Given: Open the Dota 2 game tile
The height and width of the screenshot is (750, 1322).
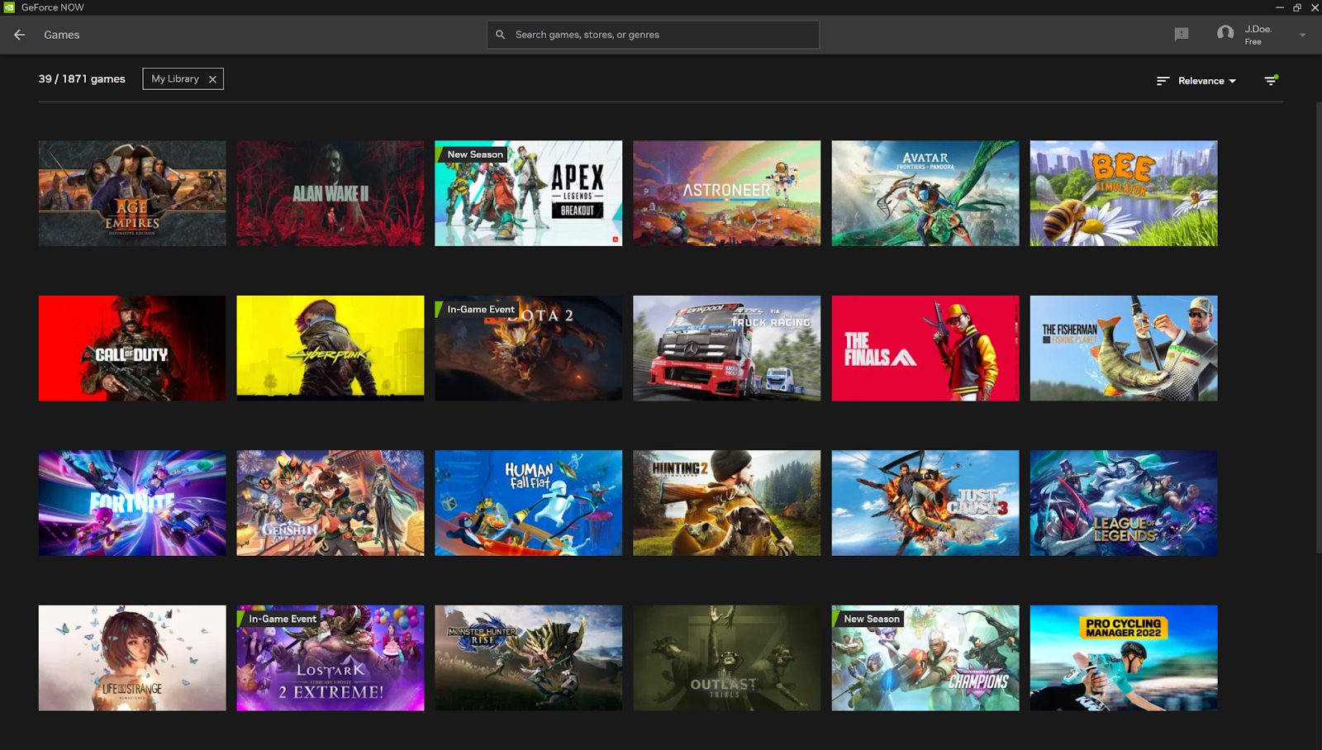Looking at the screenshot, I should (529, 349).
